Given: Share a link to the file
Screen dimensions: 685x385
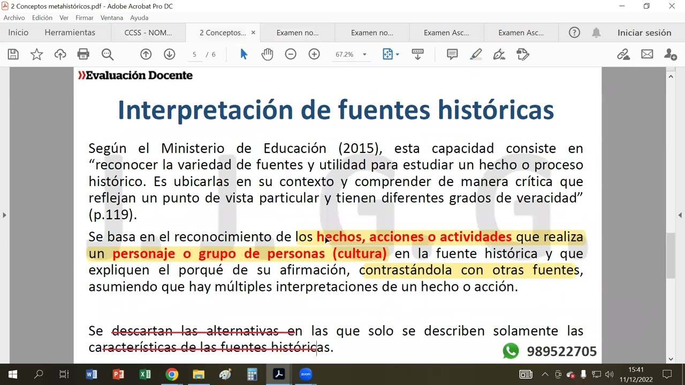Looking at the screenshot, I should coord(623,54).
